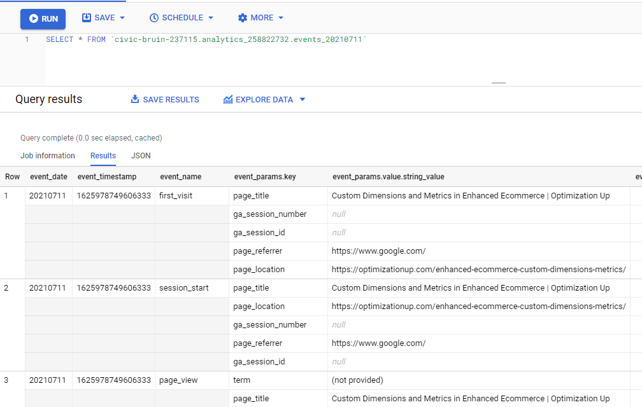This screenshot has width=642, height=407.
Task: Click the More gear icon
Action: click(x=243, y=18)
